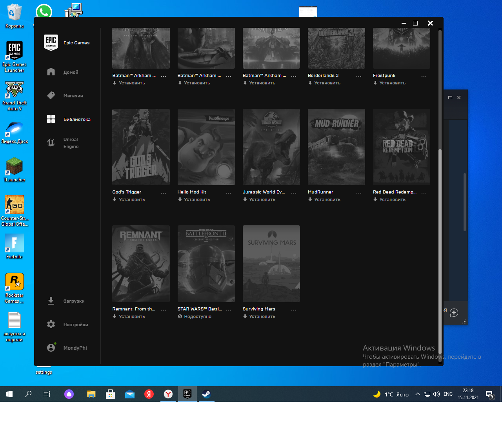
Task: Open the Alice assistant taskbar icon
Action: click(x=69, y=394)
